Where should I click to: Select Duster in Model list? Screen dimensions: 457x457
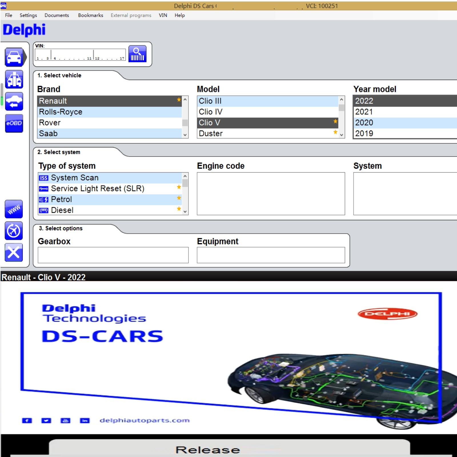pyautogui.click(x=268, y=133)
